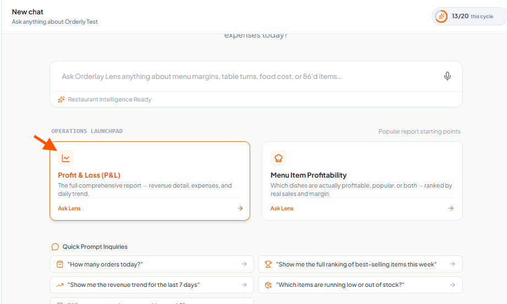Click Ask Lens link on Profit & Loss card
Screen dimensions: 507x304
(69, 208)
